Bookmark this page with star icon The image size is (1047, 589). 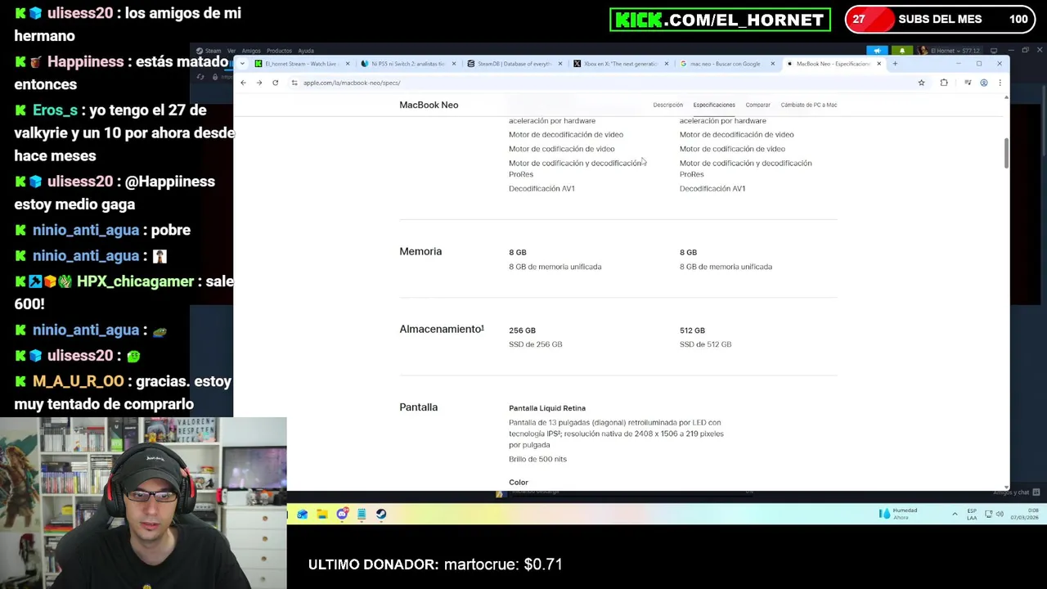tap(921, 83)
